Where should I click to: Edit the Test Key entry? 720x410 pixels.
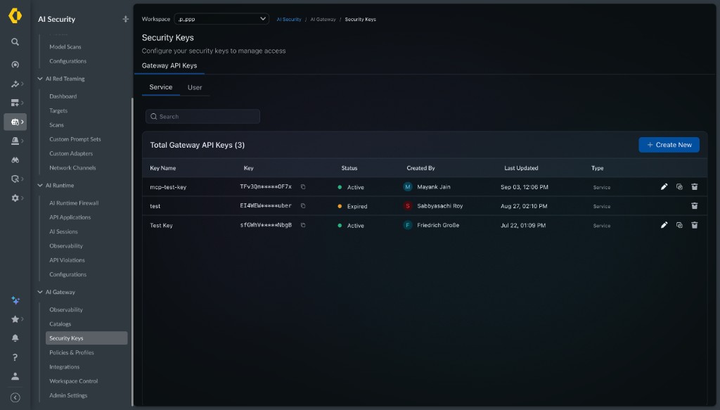pyautogui.click(x=664, y=225)
